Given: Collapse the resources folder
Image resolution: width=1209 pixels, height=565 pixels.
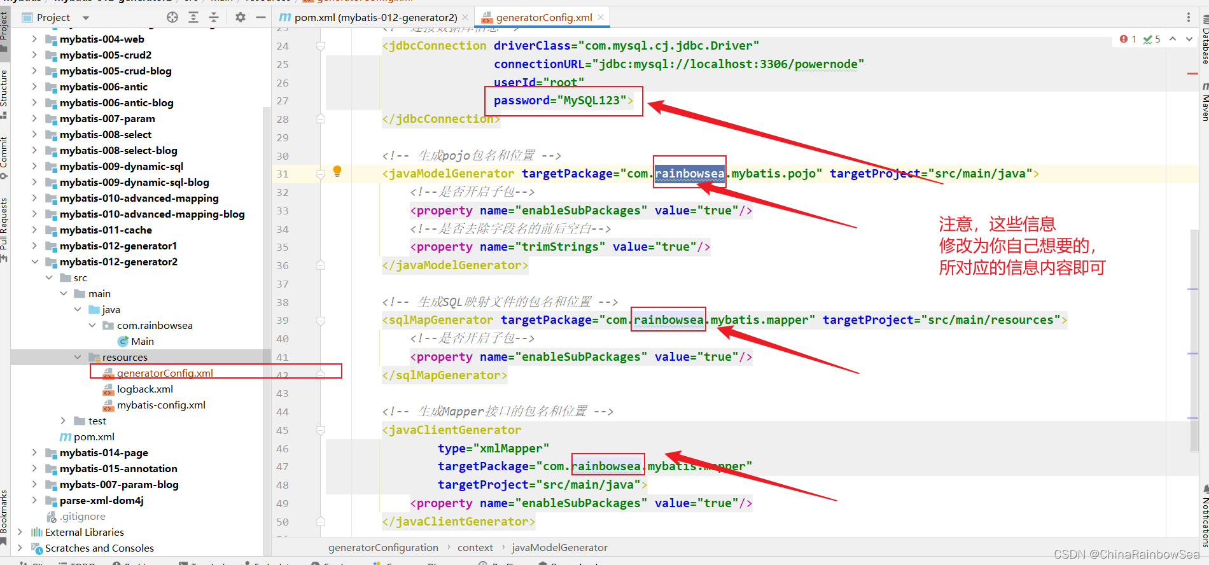Looking at the screenshot, I should [x=78, y=357].
